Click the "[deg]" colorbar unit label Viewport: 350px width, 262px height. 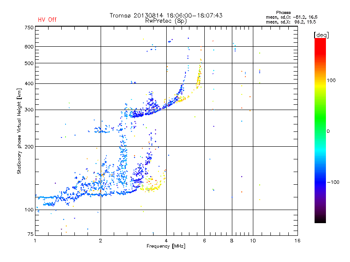pos(321,35)
